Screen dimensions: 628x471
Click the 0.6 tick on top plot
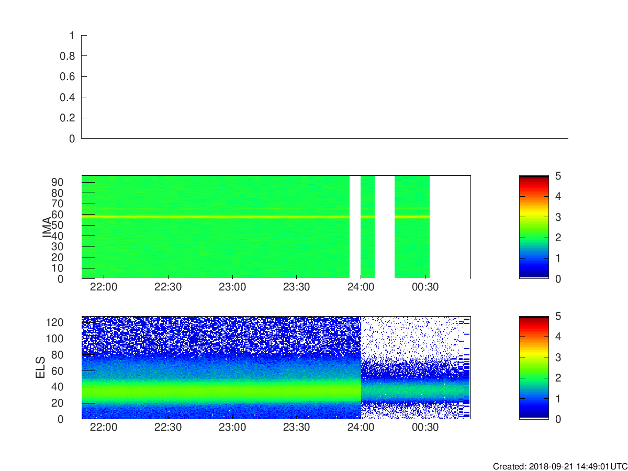point(69,77)
